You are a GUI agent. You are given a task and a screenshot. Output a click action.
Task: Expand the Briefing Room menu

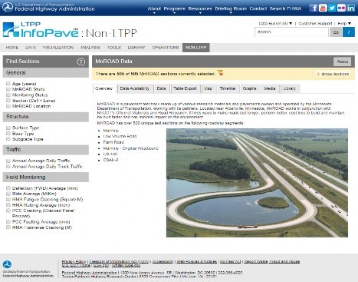231,9
